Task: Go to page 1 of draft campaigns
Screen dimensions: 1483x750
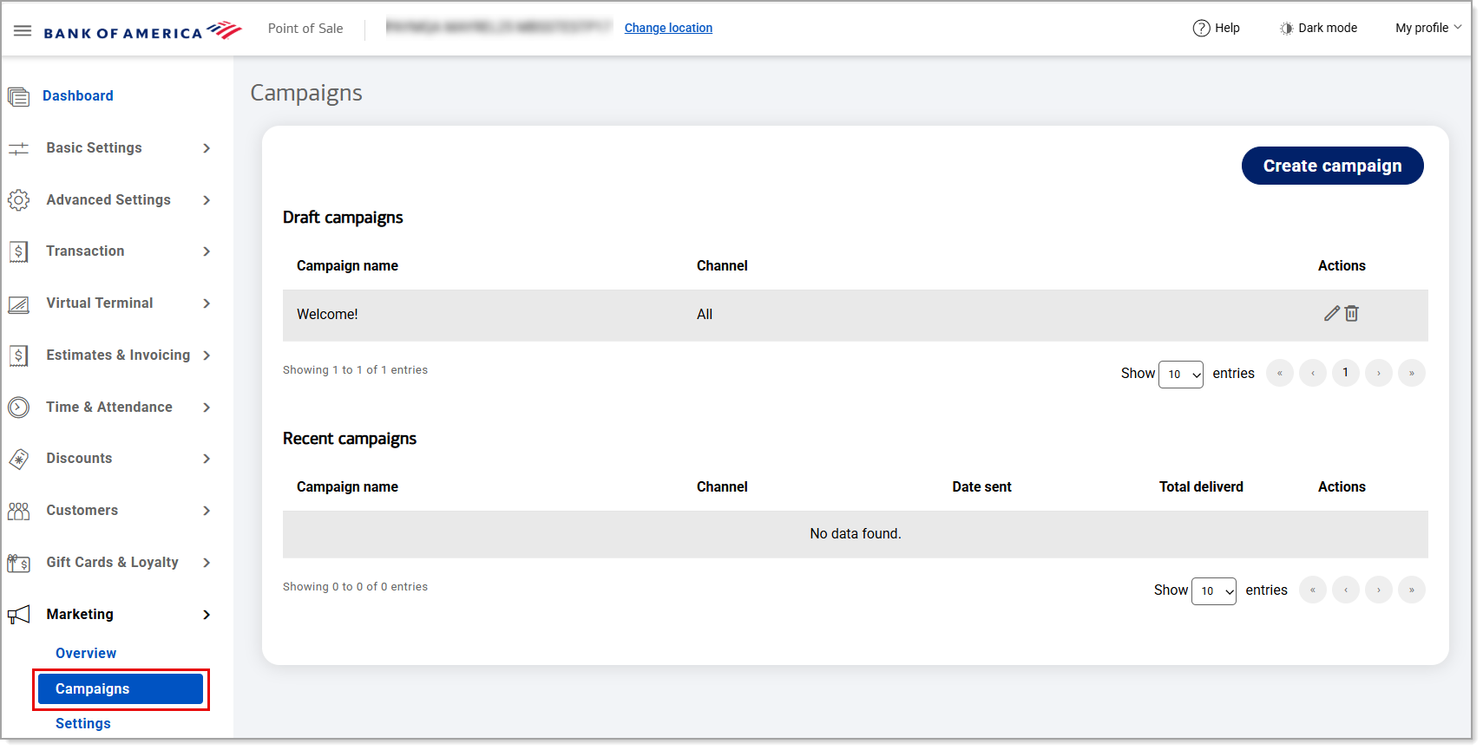Action: click(1345, 373)
